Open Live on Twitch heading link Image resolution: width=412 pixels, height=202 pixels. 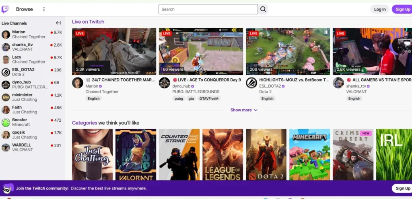[x=88, y=22]
